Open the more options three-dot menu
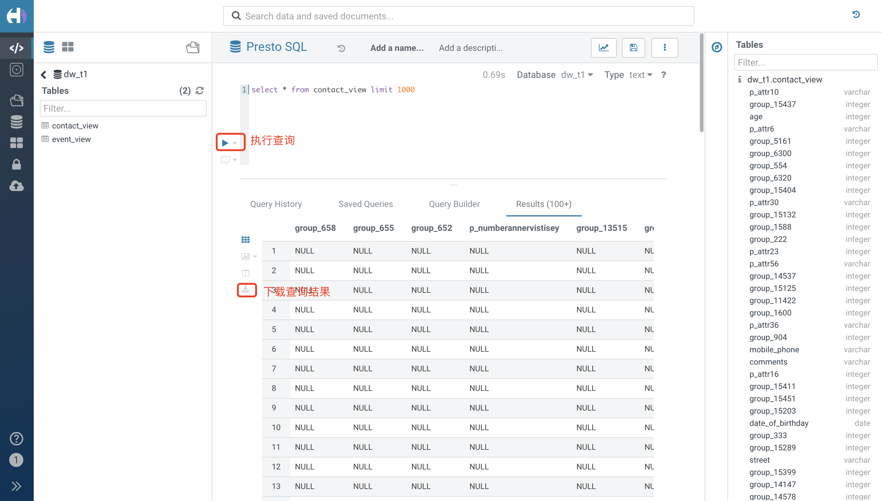The width and height of the screenshot is (882, 501). tap(665, 48)
